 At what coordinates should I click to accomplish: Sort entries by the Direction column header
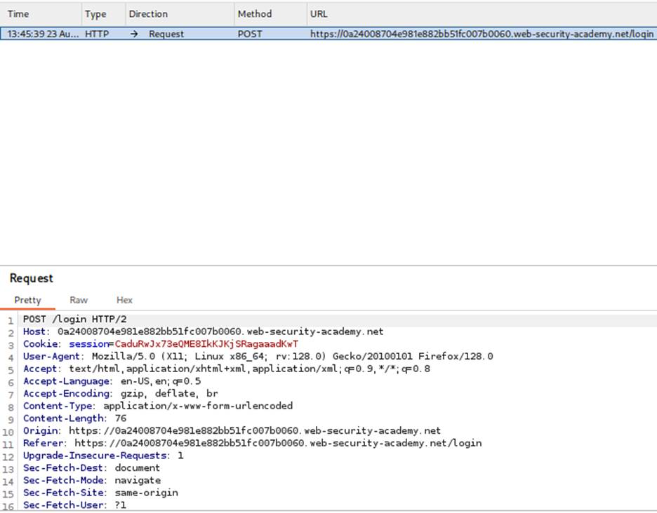148,14
